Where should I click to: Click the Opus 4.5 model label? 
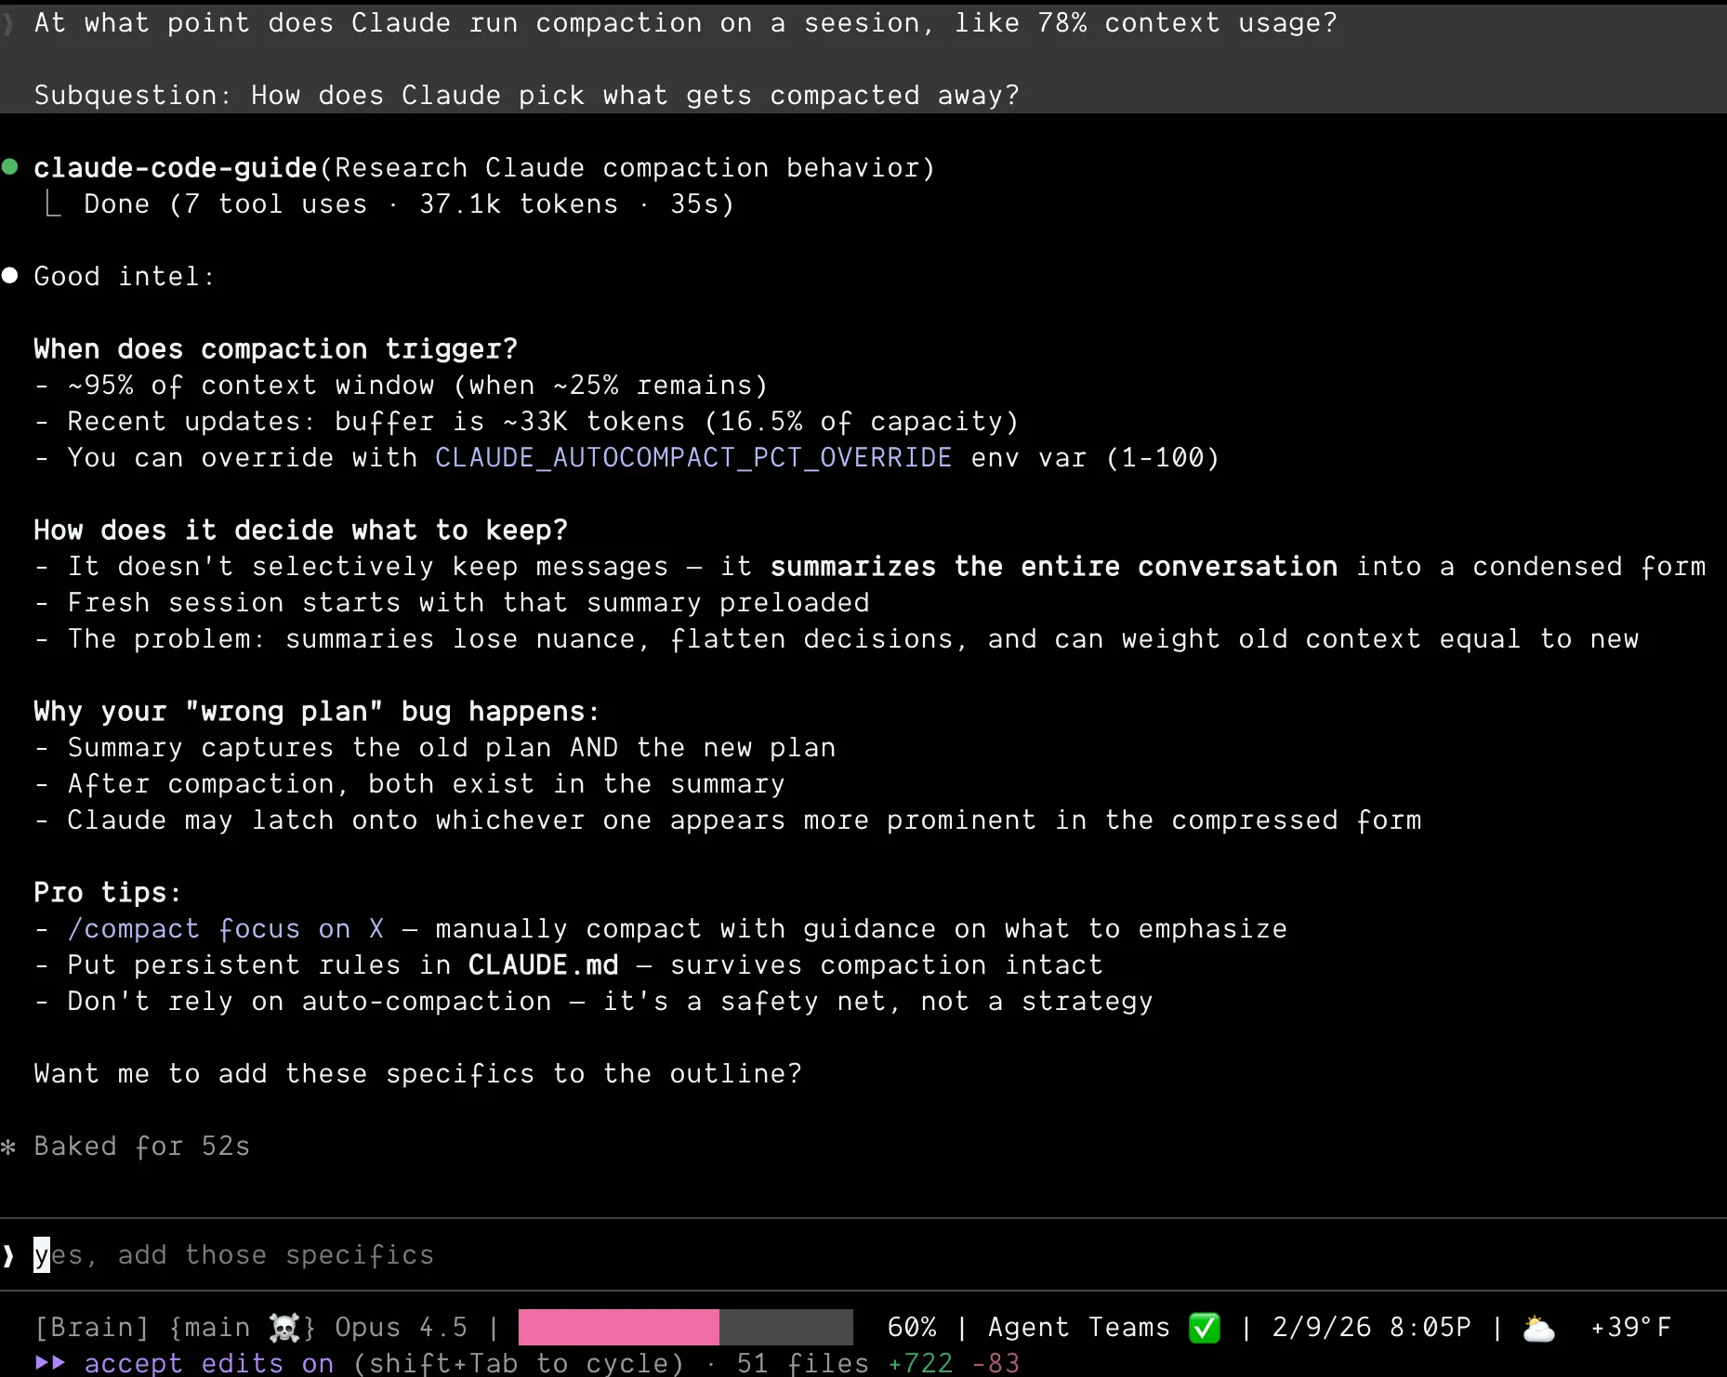click(x=401, y=1328)
